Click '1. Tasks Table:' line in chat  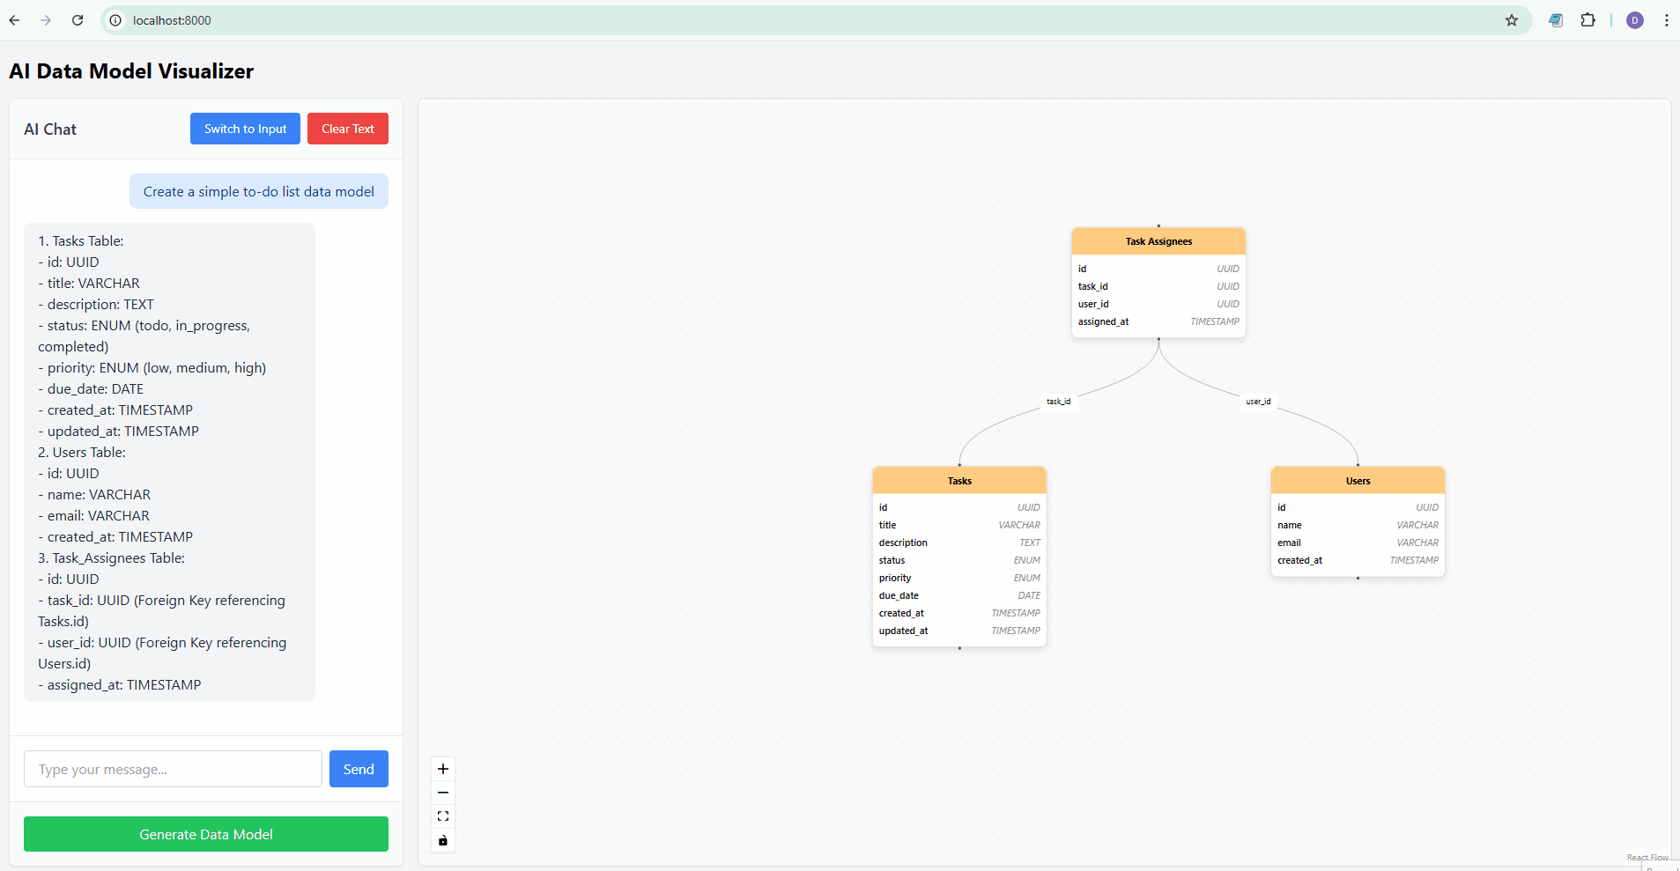pyautogui.click(x=81, y=240)
